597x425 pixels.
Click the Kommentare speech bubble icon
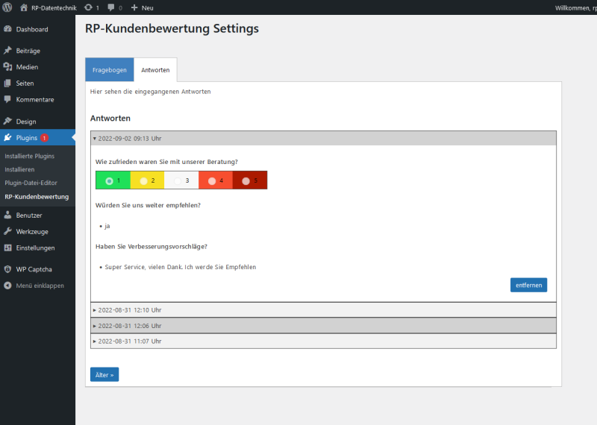click(7, 100)
